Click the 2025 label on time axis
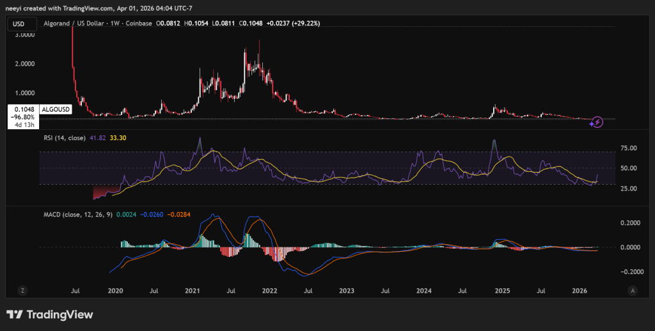 tap(502, 291)
